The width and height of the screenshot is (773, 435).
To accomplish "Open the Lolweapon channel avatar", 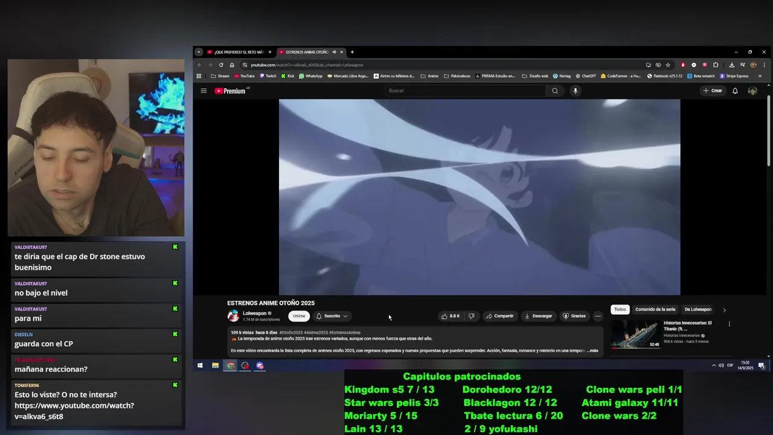I will pos(233,316).
